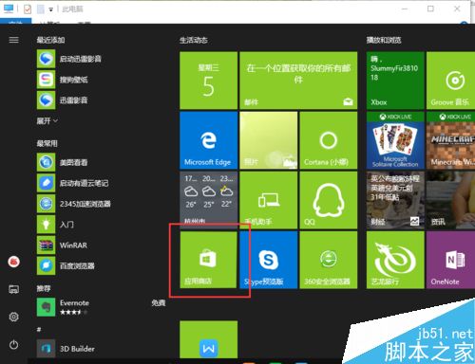Open the Photos 照片 tile

click(269, 140)
